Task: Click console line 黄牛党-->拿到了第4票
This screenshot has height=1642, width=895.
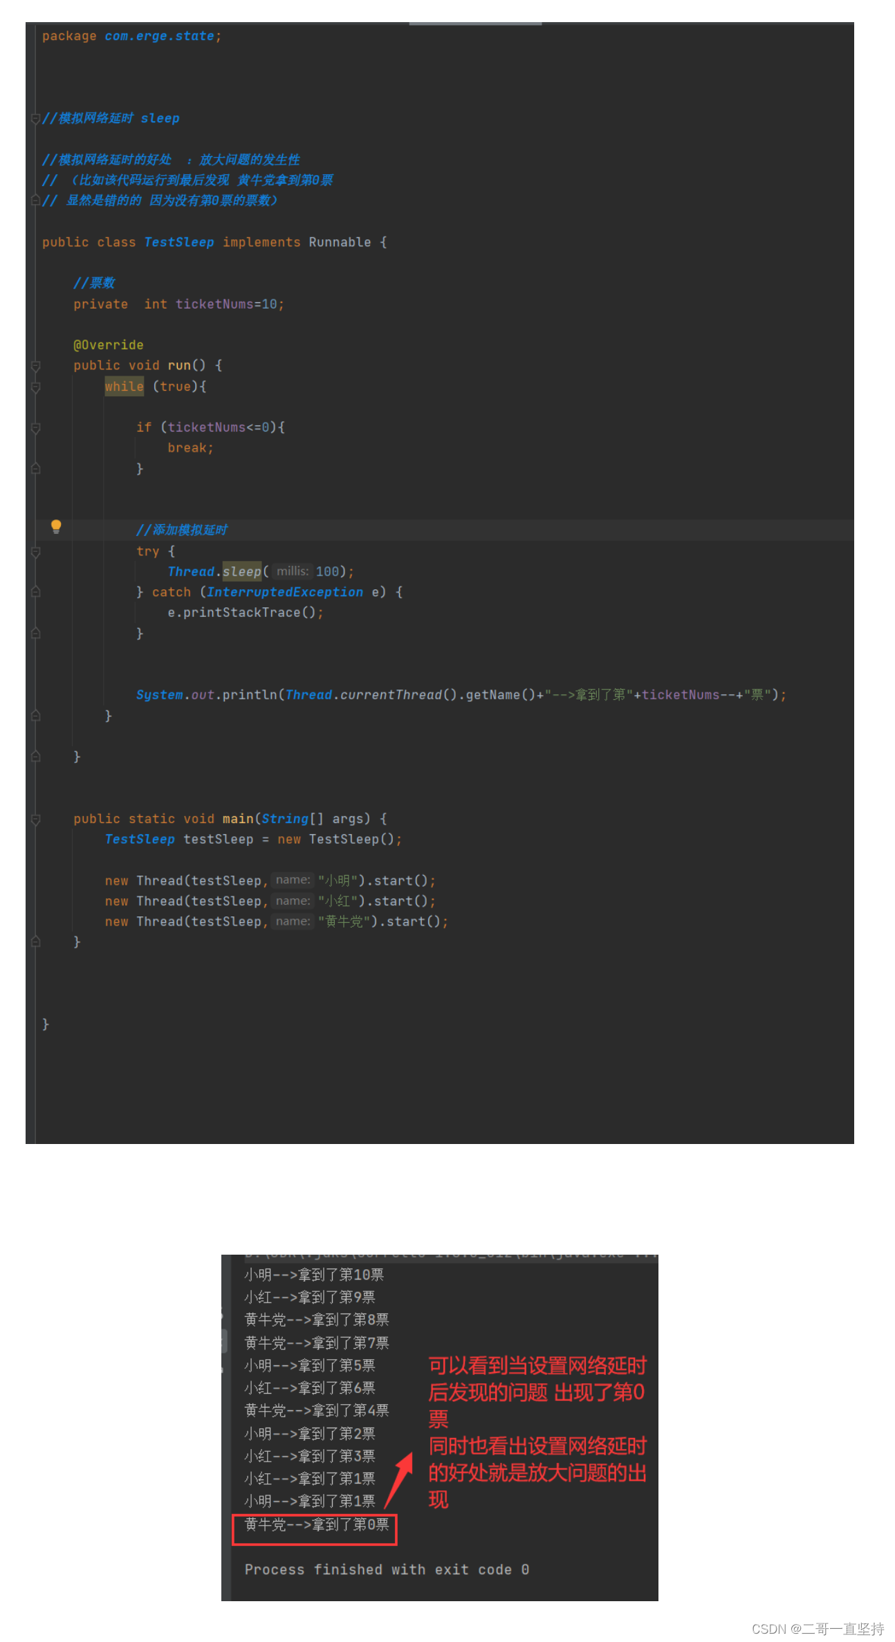Action: pyautogui.click(x=317, y=1410)
